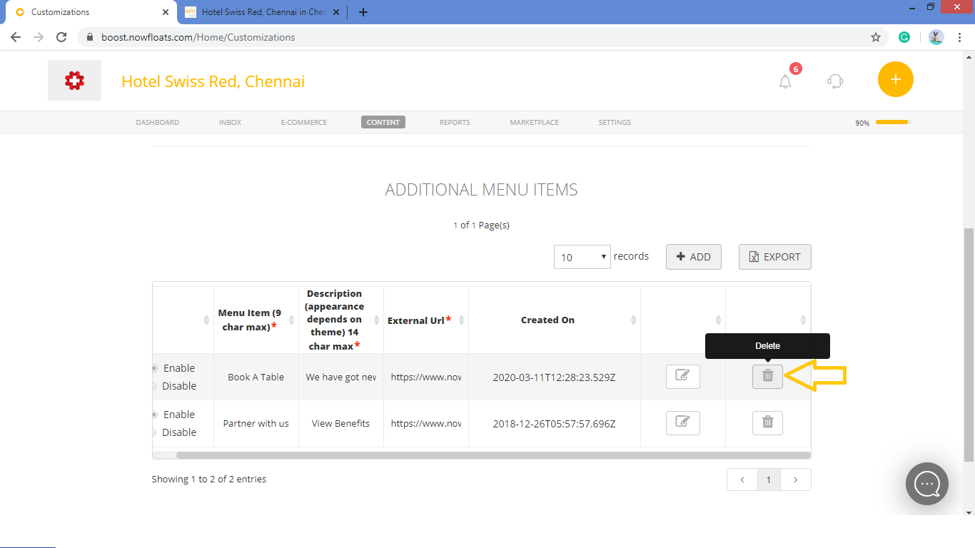975x548 pixels.
Task: Click the 2020-03-11T12:28:23.529Z date cell
Action: point(555,377)
